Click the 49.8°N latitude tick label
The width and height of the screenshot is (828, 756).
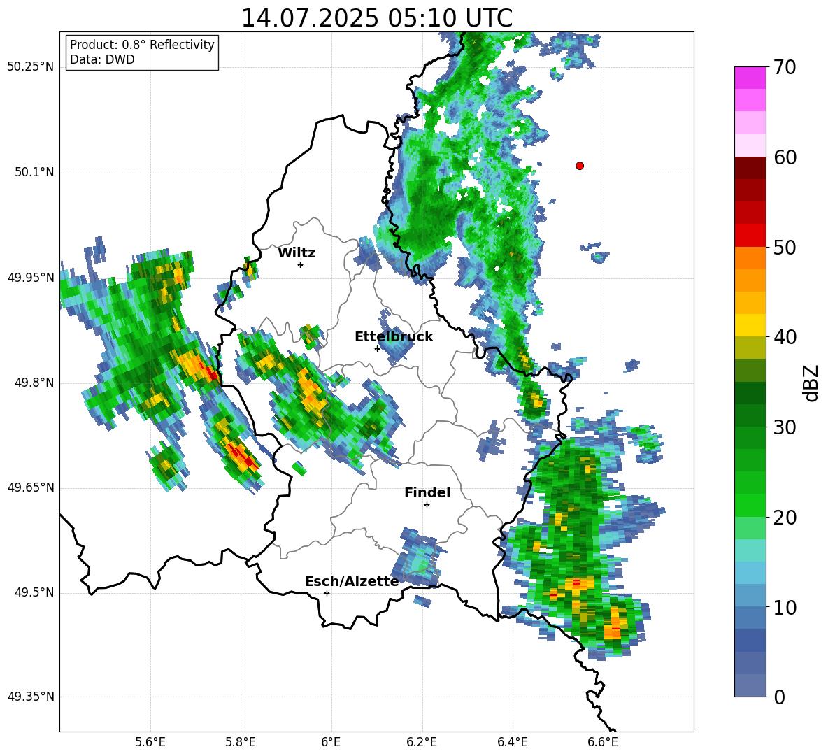click(x=34, y=383)
